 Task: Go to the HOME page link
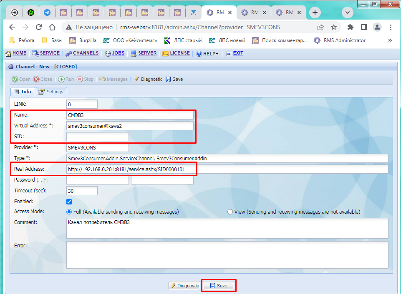pyautogui.click(x=16, y=53)
